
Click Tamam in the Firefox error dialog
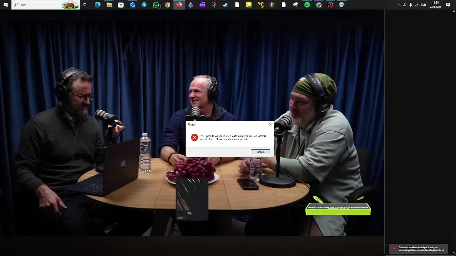click(260, 152)
